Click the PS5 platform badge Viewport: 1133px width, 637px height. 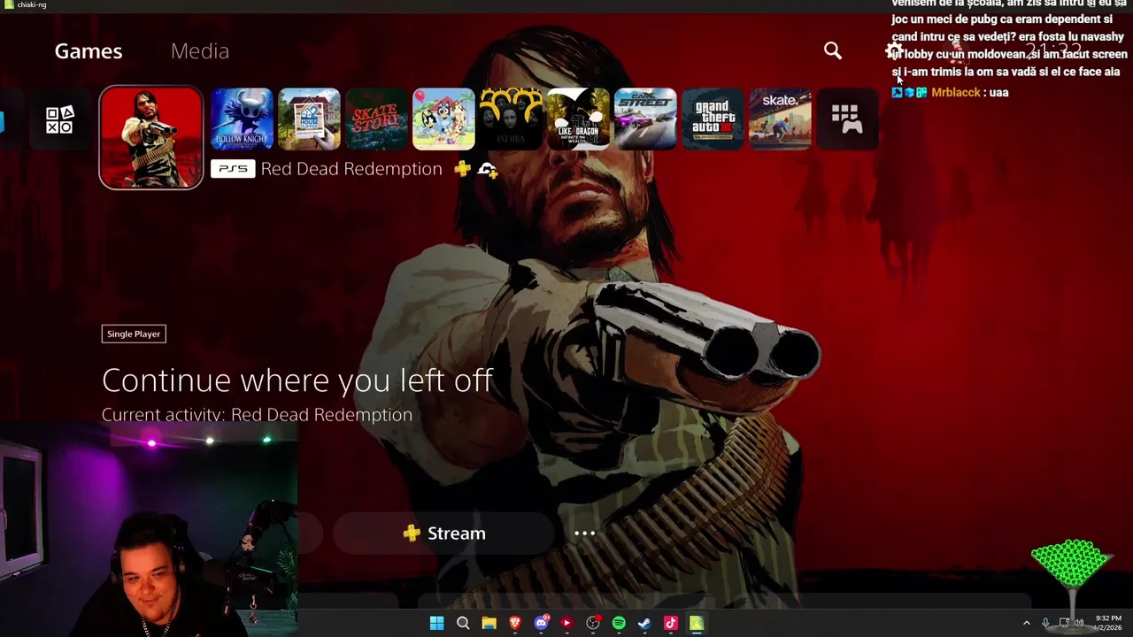pyautogui.click(x=233, y=168)
